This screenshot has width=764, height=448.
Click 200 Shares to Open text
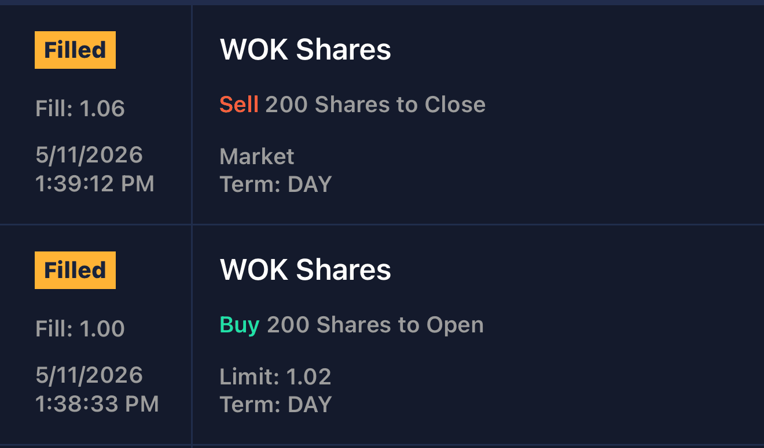point(375,325)
